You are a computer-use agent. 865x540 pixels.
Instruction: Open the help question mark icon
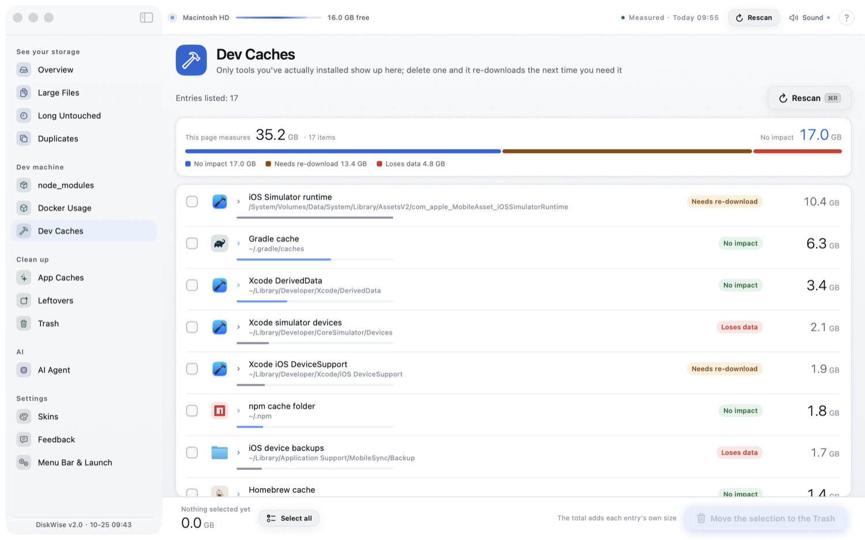[x=846, y=18]
